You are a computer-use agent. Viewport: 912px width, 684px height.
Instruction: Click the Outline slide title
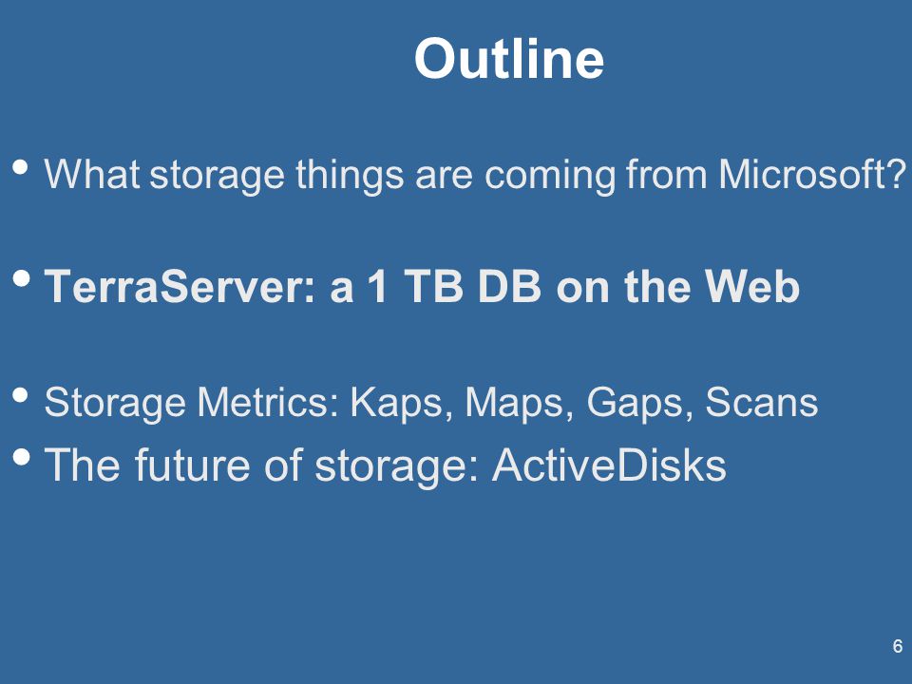pyautogui.click(x=509, y=59)
